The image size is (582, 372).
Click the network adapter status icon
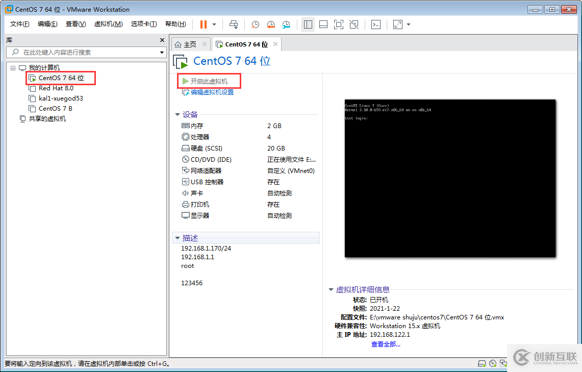(503, 363)
